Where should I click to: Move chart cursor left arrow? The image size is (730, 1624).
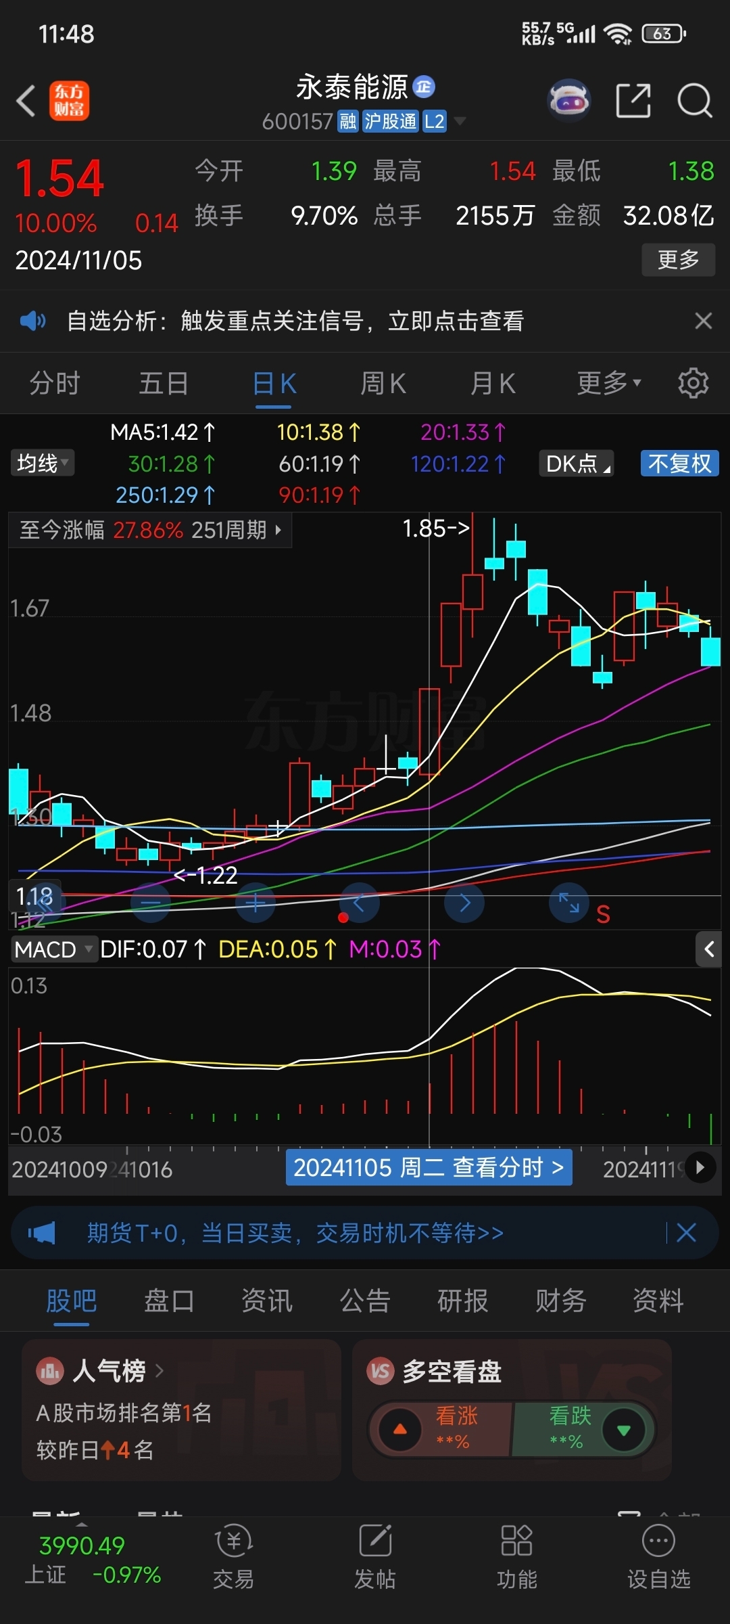pos(359,903)
